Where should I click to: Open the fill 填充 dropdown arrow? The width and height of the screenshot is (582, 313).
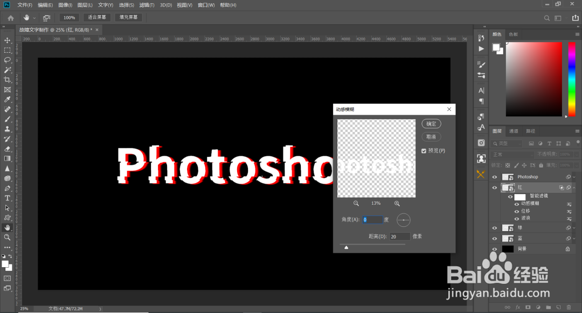pos(576,165)
